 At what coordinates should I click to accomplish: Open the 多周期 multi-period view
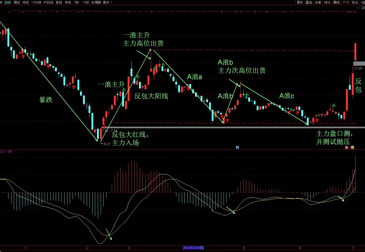pos(96,2)
